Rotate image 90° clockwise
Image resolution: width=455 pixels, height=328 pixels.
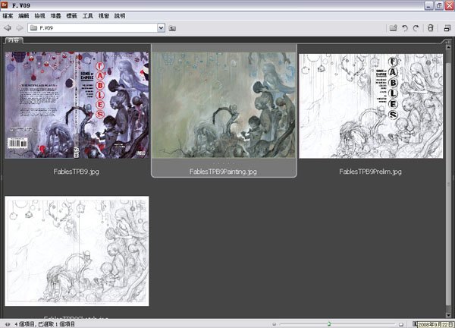point(416,28)
